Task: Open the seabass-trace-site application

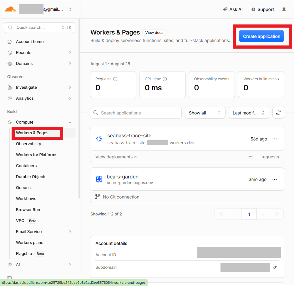Action: tap(129, 135)
